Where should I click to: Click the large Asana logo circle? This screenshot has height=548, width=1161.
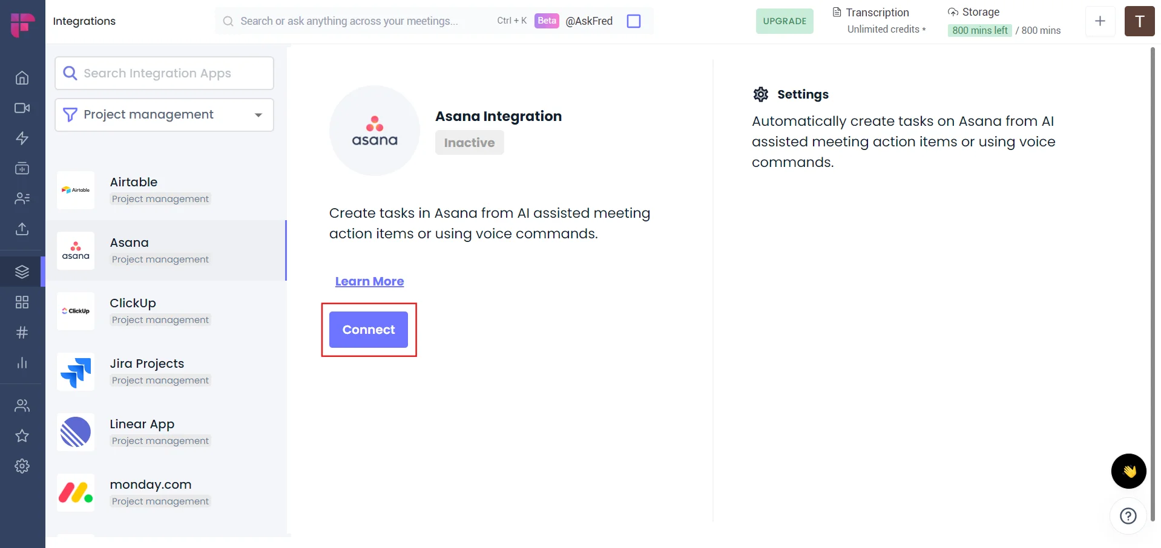pyautogui.click(x=375, y=131)
